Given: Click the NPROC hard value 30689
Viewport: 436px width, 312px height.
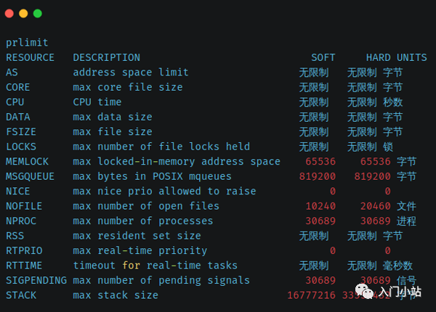Looking at the screenshot, I should (376, 221).
